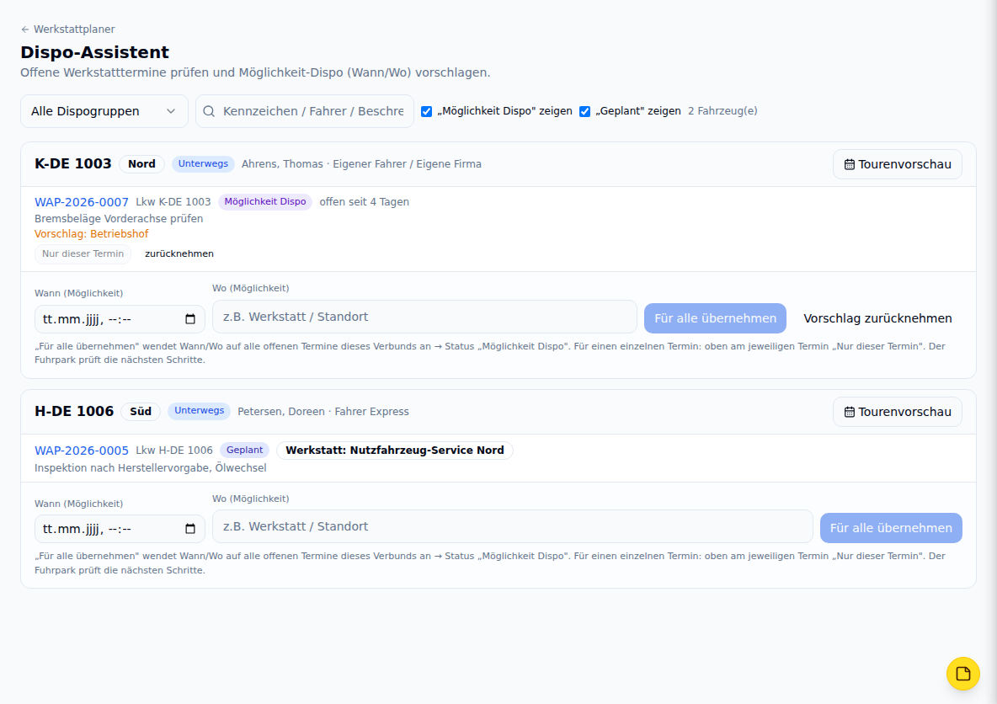The image size is (997, 704).
Task: Open Tourenvorschau for K-DE 1003
Action: click(x=897, y=164)
